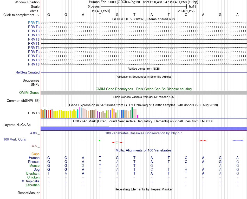The width and height of the screenshot is (247, 199).
Task: Open the RefSeq Curated track label
Action: 28,72
